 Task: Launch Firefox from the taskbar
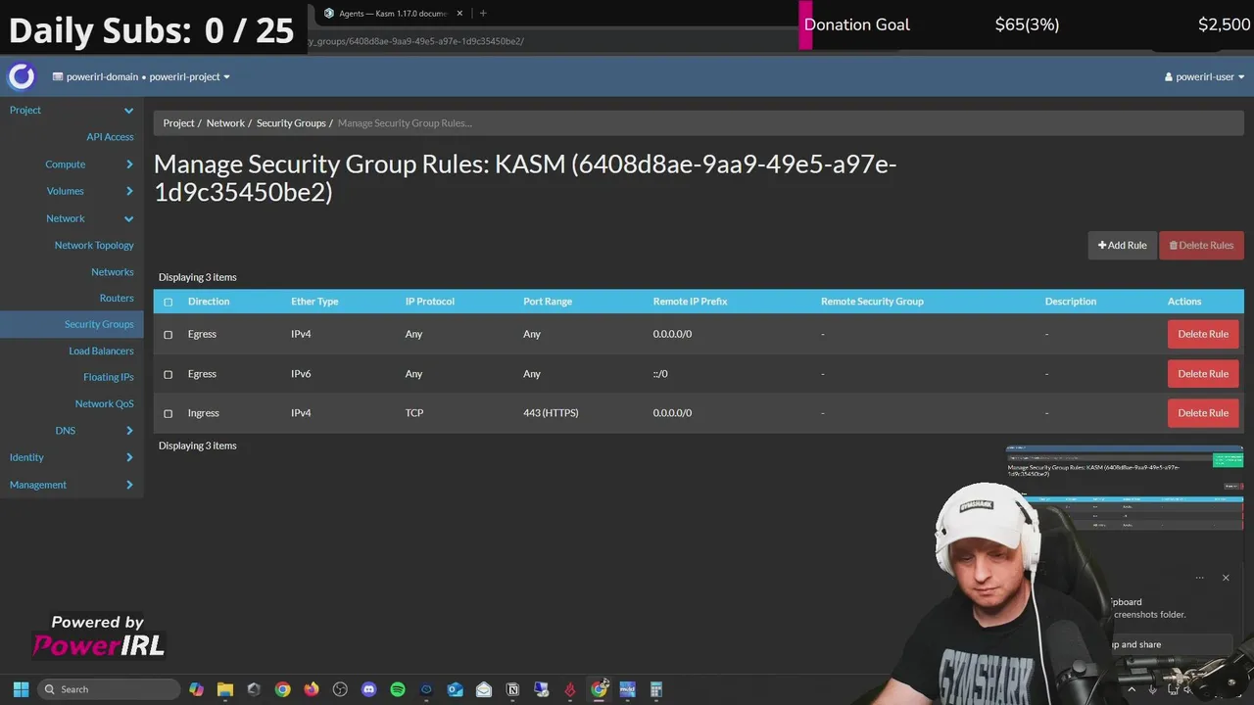point(312,689)
